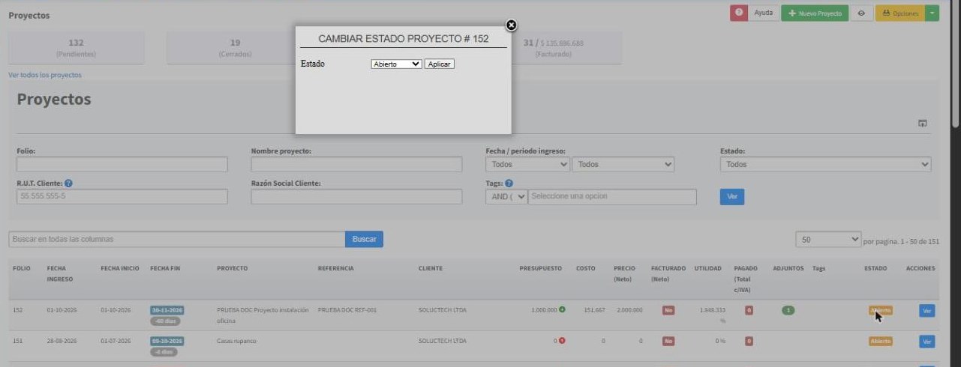
Task: Click reference PRUEBA DOC REF-001
Action: coord(347,309)
